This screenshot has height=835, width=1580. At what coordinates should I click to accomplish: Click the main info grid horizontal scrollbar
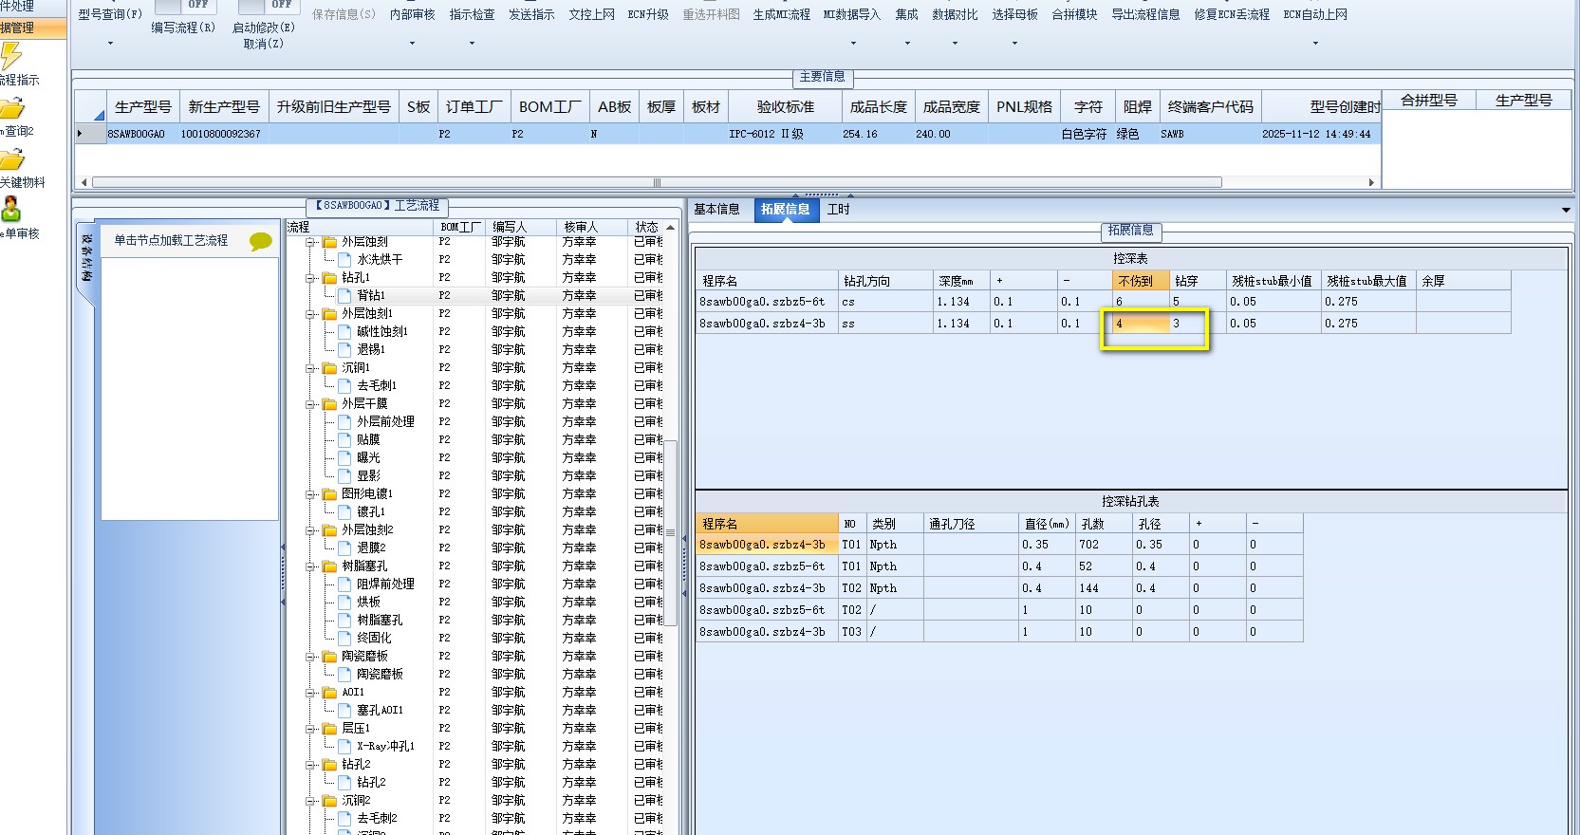pyautogui.click(x=657, y=182)
